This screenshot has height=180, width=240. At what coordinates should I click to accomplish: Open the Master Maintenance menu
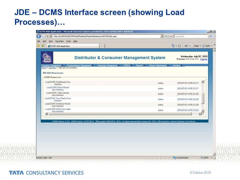tap(159, 65)
